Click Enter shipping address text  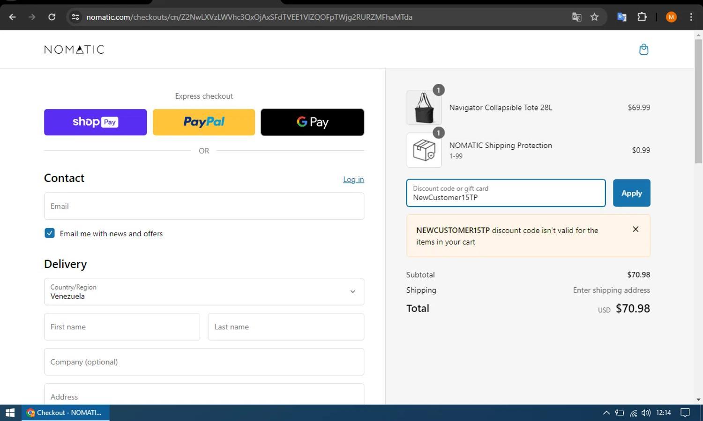point(611,290)
